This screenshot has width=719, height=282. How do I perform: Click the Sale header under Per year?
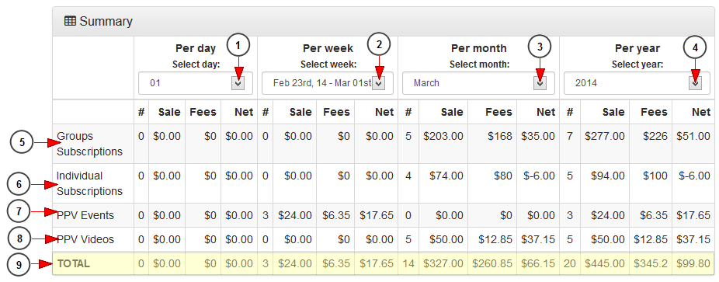tap(613, 112)
